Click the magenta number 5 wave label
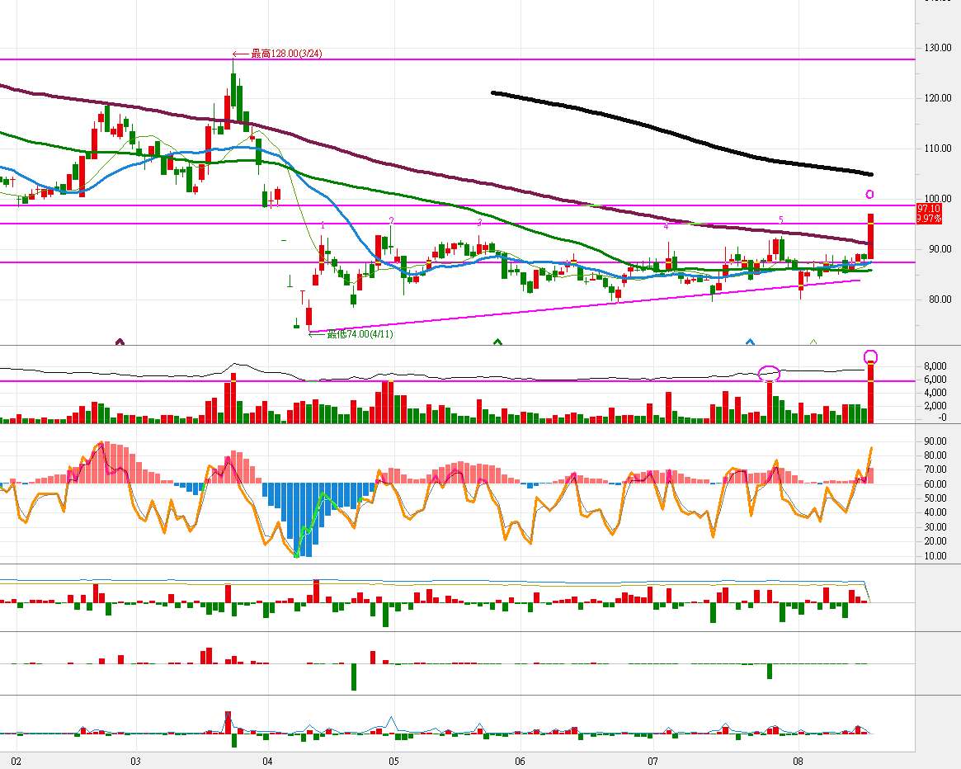961x769 pixels. point(780,220)
